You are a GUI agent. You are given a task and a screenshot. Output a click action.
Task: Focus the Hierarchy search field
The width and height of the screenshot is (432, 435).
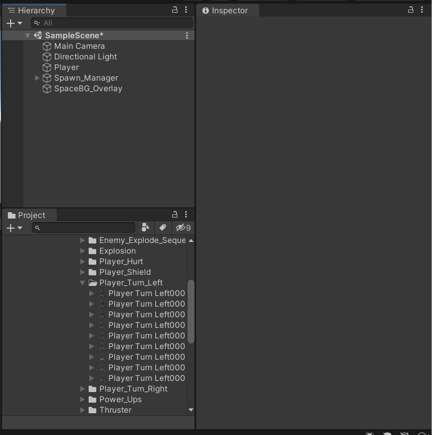tap(112, 23)
